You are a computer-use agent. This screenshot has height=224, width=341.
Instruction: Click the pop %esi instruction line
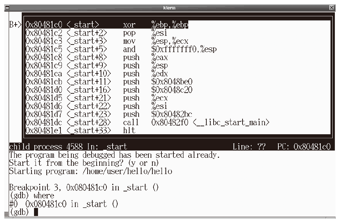point(145,33)
